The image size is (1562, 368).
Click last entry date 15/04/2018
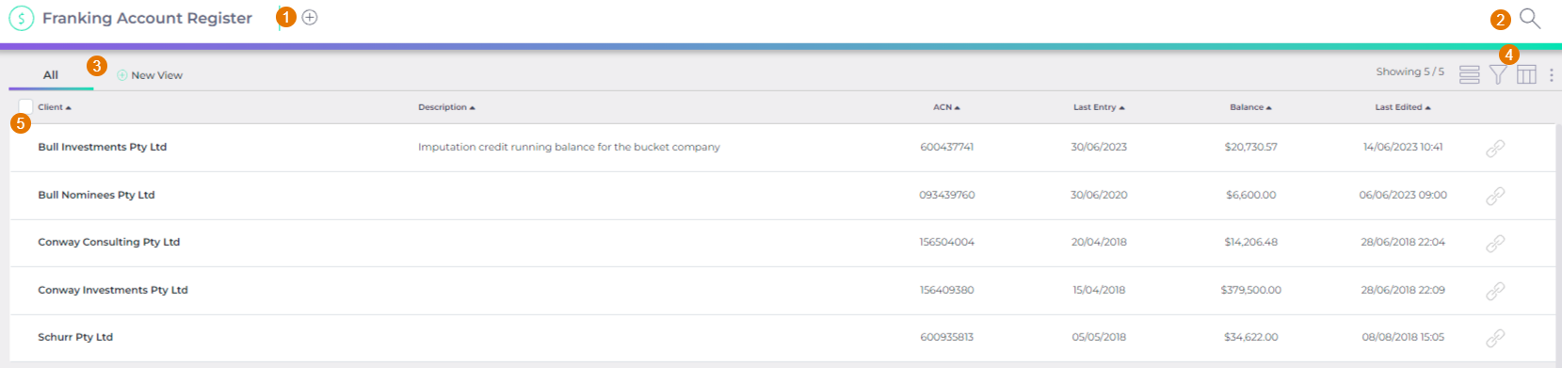(x=1099, y=290)
